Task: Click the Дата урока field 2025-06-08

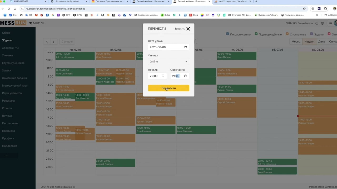Action: 168,47
